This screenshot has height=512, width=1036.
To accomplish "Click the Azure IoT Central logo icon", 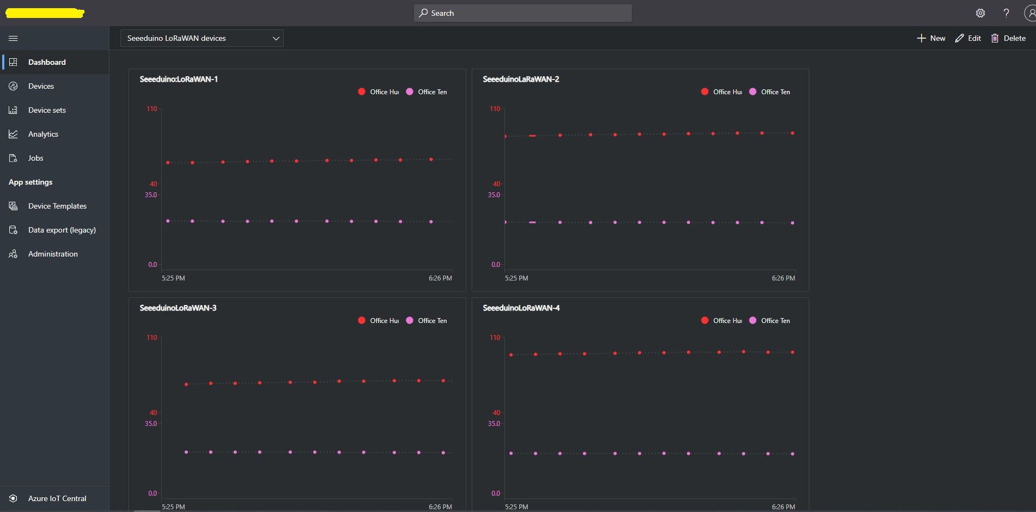I will [13, 498].
